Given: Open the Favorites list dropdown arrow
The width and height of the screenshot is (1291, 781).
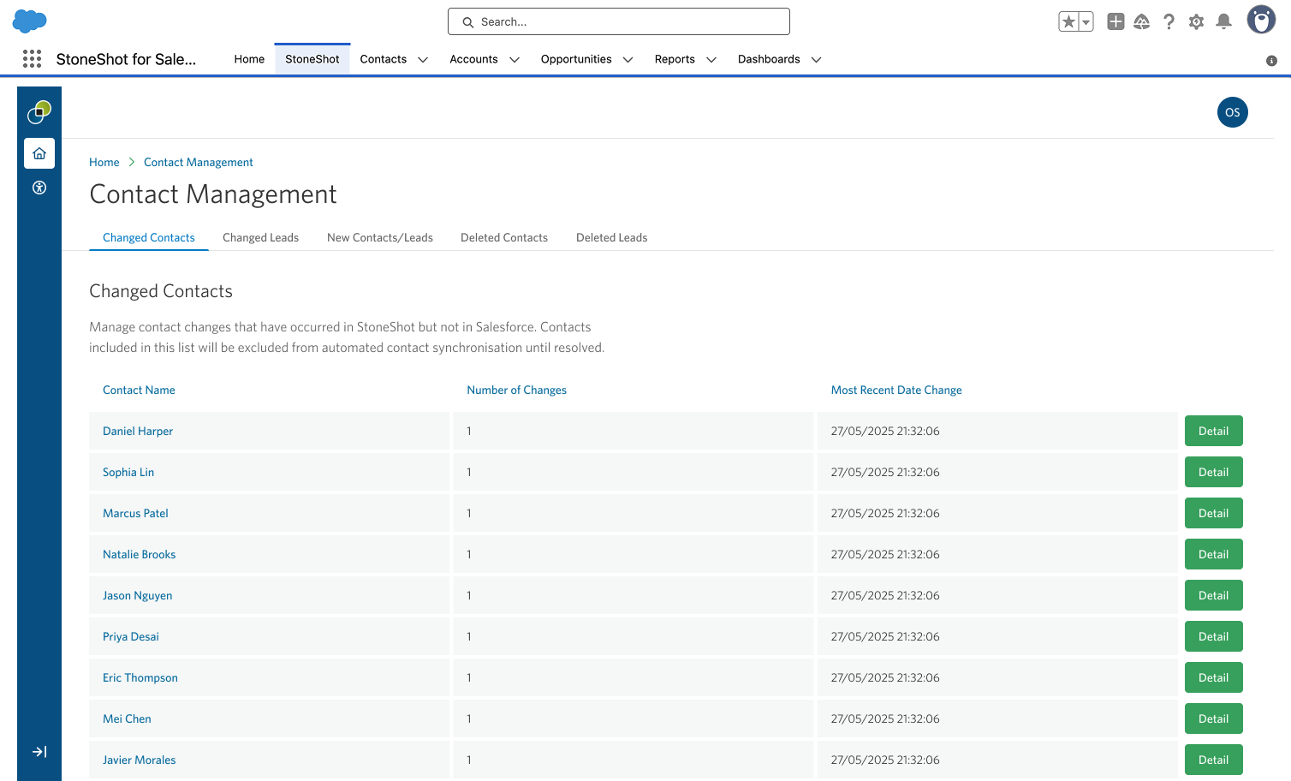Looking at the screenshot, I should click(1086, 22).
